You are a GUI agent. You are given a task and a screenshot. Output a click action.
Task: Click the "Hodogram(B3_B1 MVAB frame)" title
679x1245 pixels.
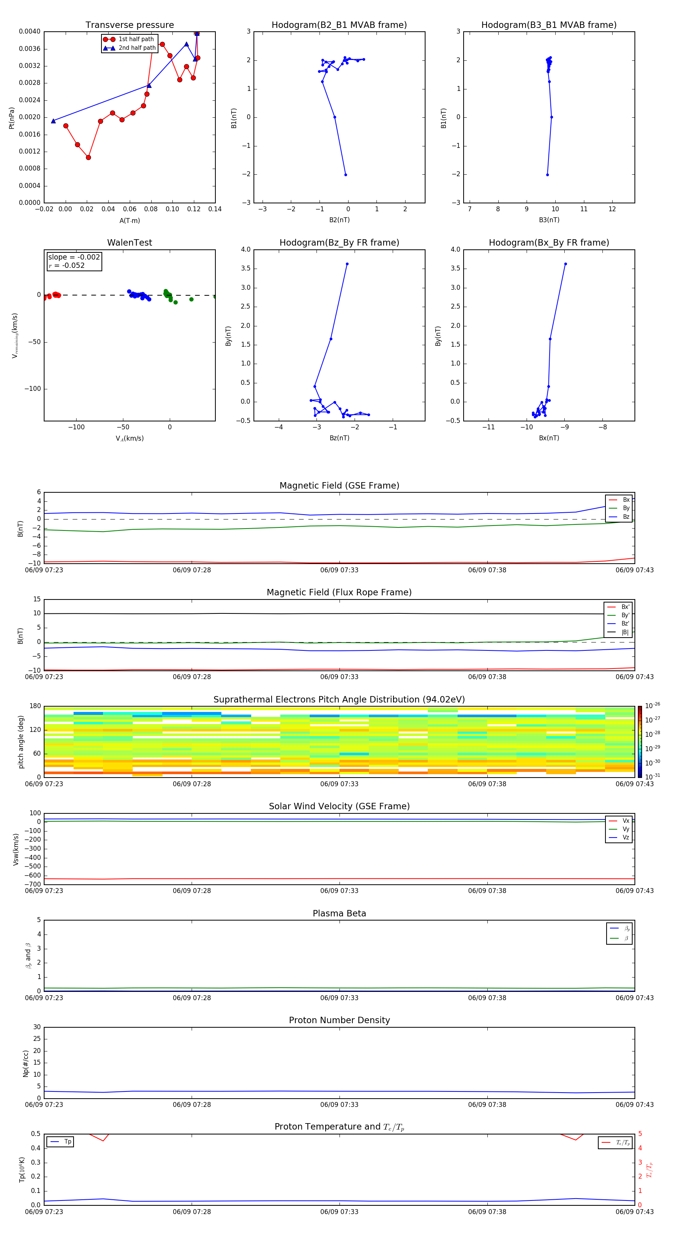point(549,25)
